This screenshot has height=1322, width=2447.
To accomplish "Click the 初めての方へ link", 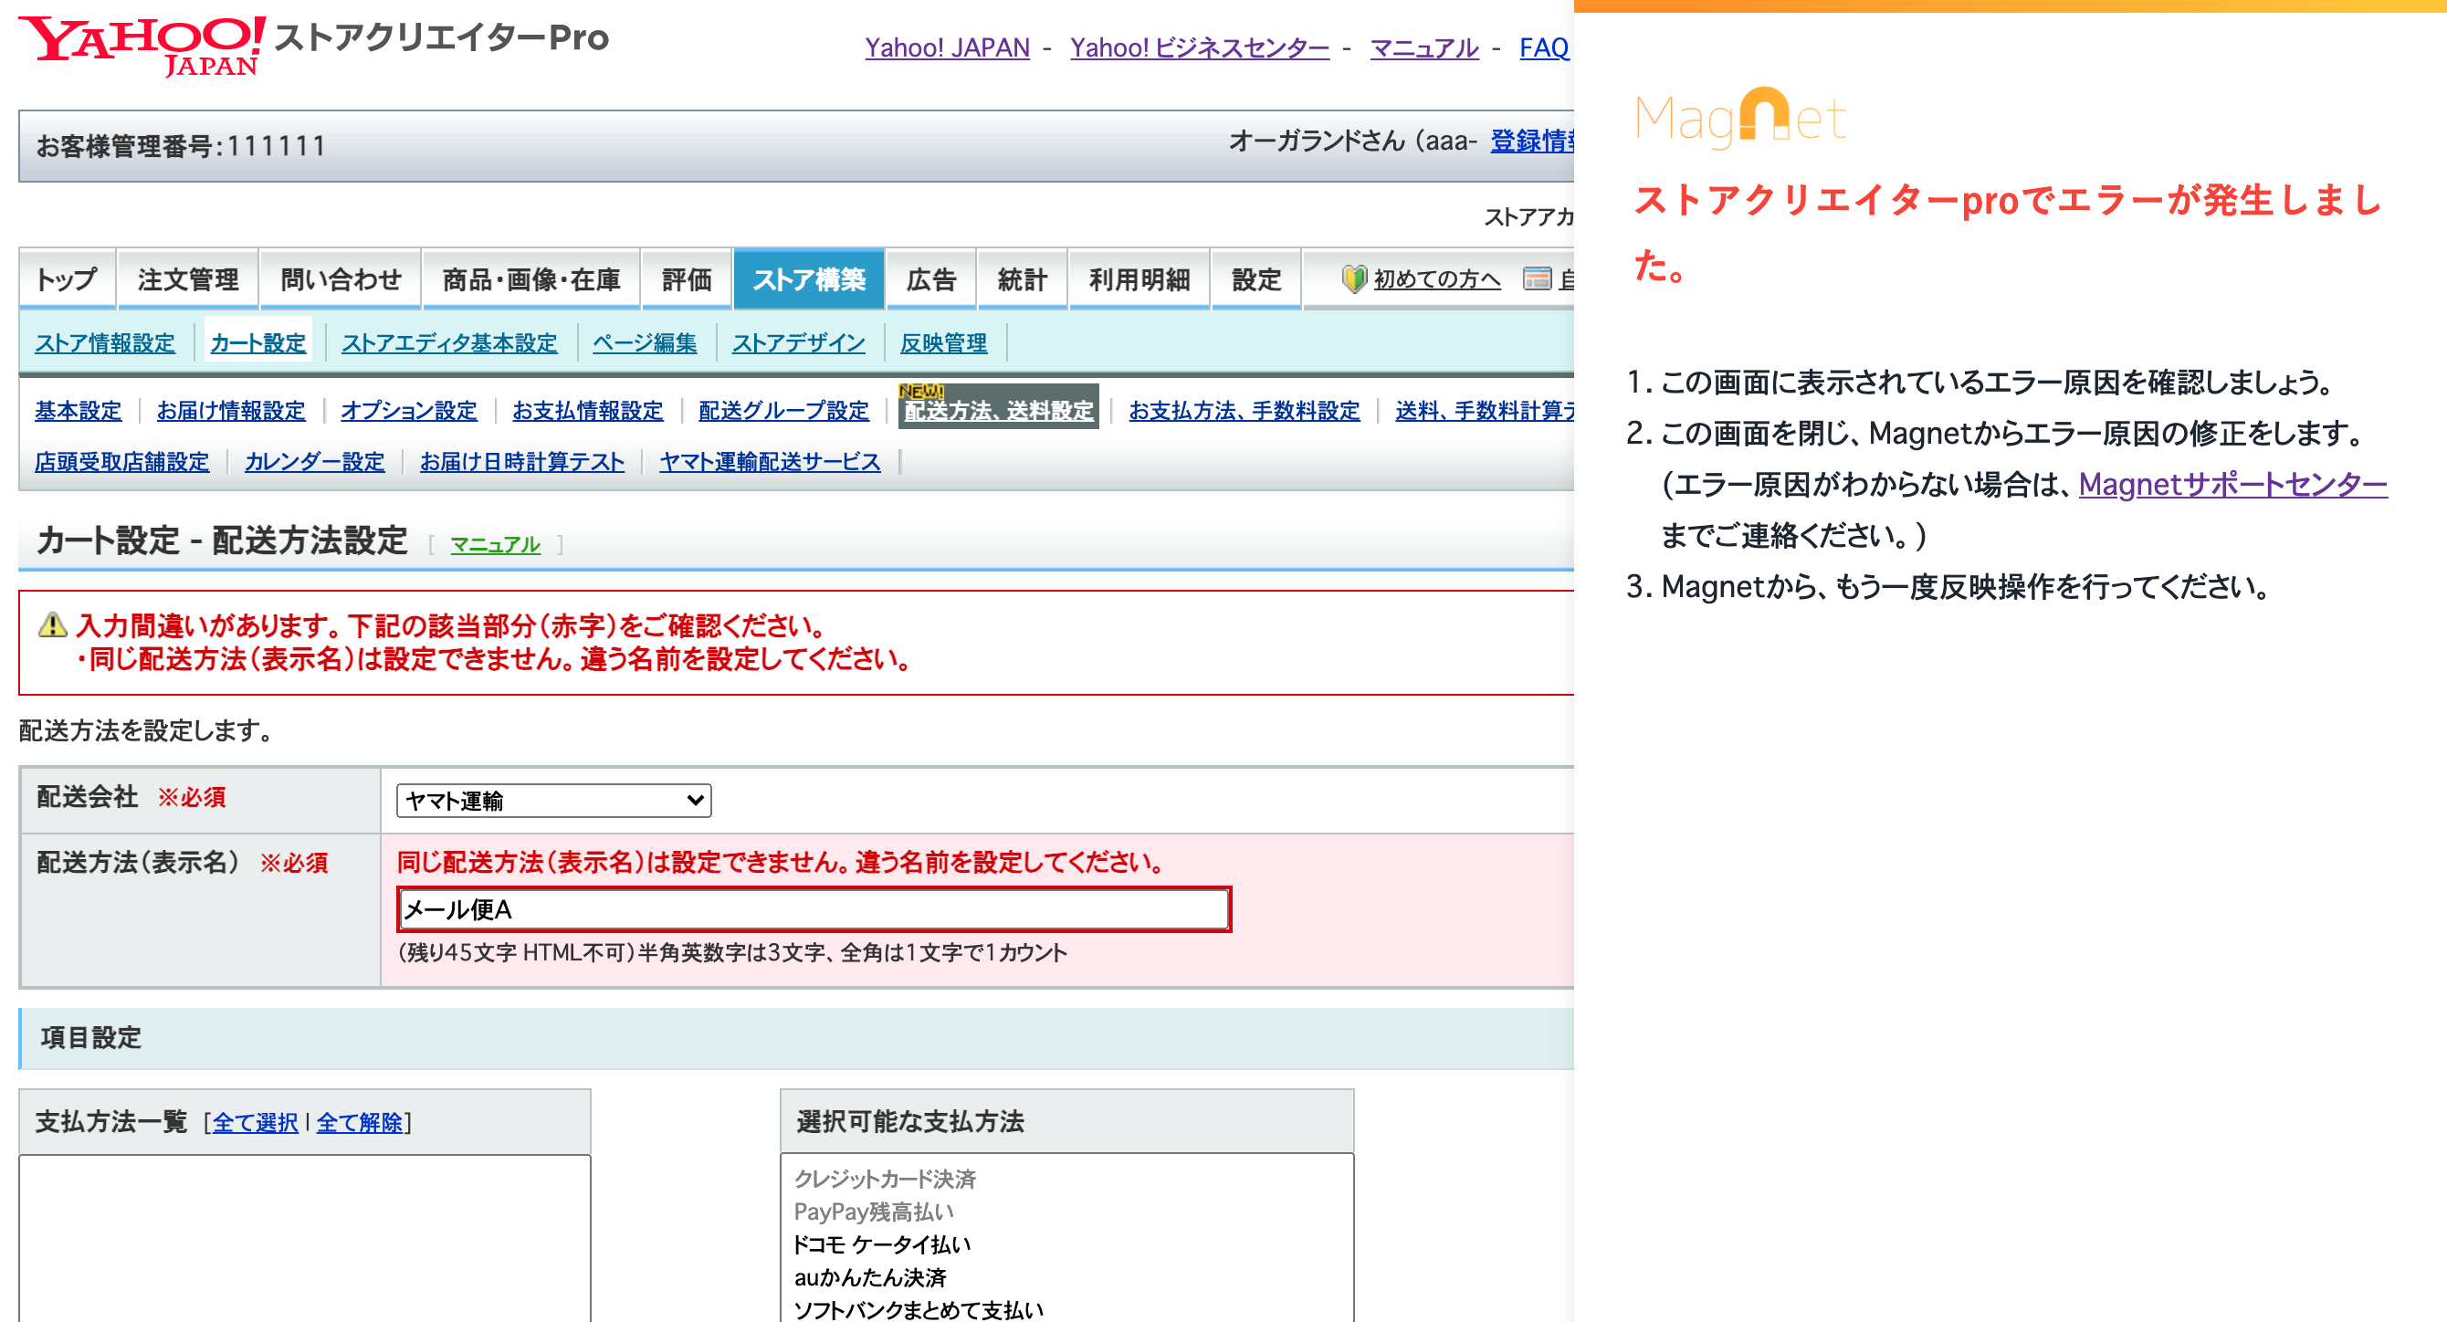I will [x=1436, y=278].
